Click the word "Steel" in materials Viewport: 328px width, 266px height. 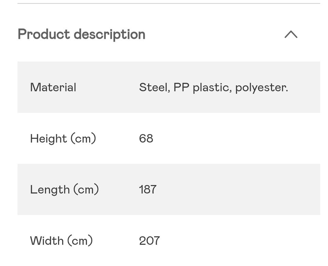(153, 87)
